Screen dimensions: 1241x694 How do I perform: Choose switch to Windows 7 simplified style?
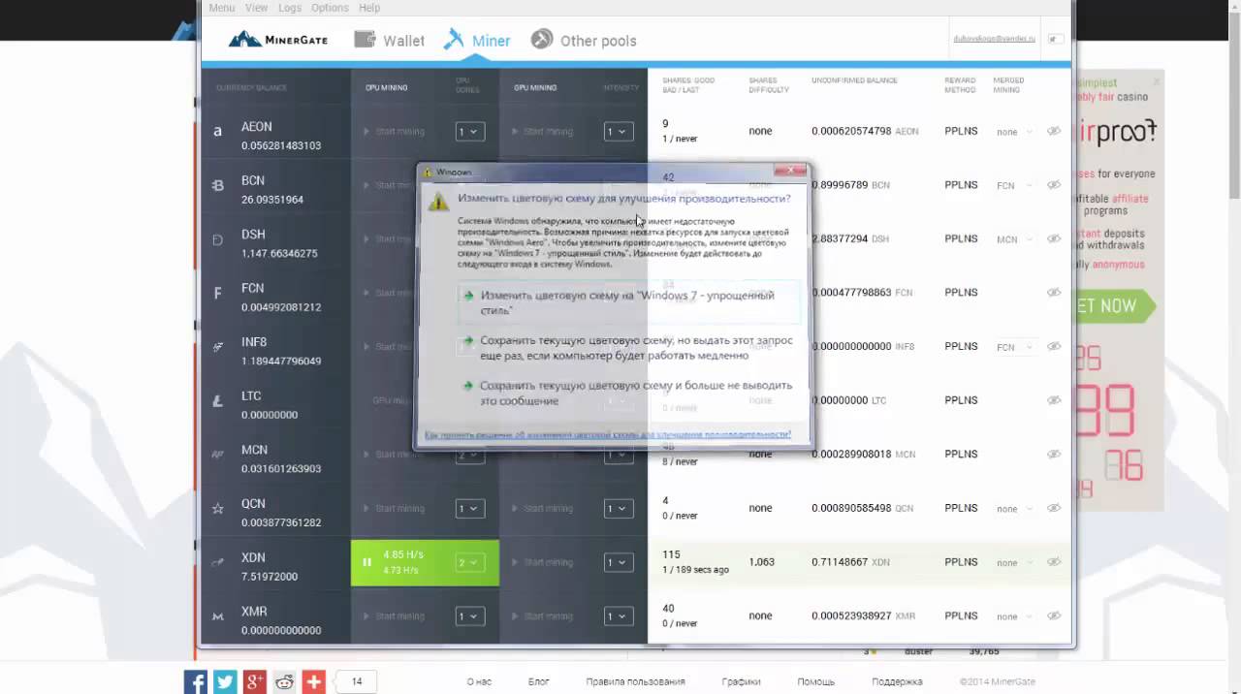(628, 302)
